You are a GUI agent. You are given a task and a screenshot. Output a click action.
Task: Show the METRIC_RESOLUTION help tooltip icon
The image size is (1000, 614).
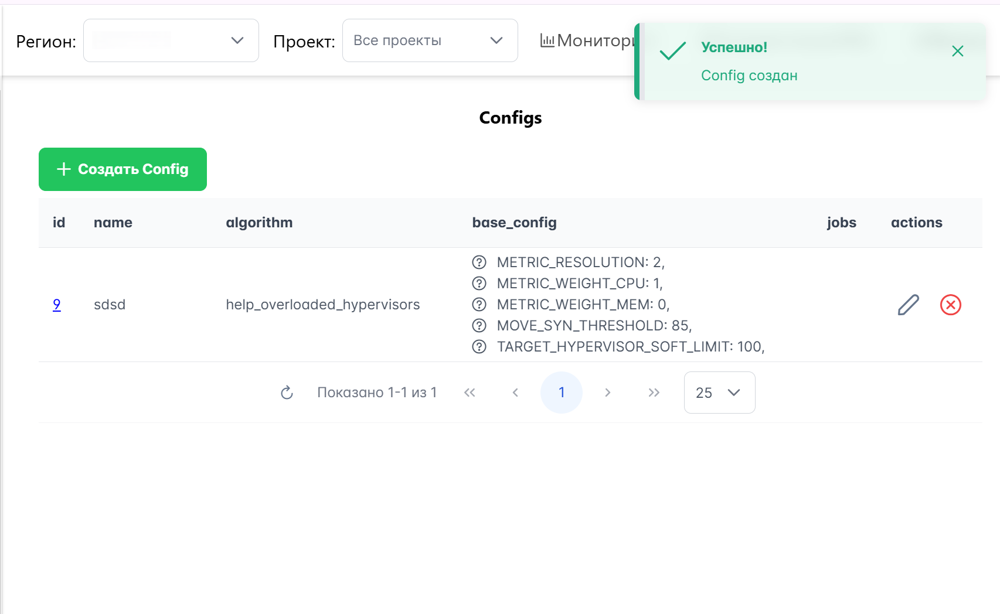(478, 262)
